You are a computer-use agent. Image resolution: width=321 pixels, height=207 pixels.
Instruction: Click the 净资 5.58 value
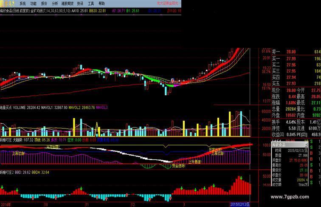[x=292, y=128]
